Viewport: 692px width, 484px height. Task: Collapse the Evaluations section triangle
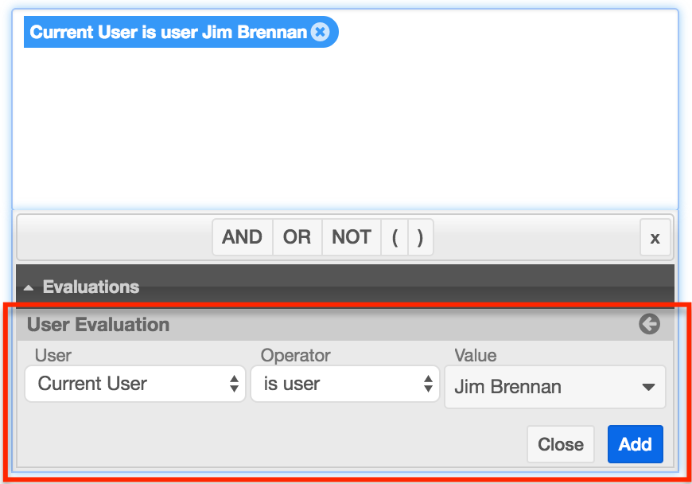click(29, 287)
